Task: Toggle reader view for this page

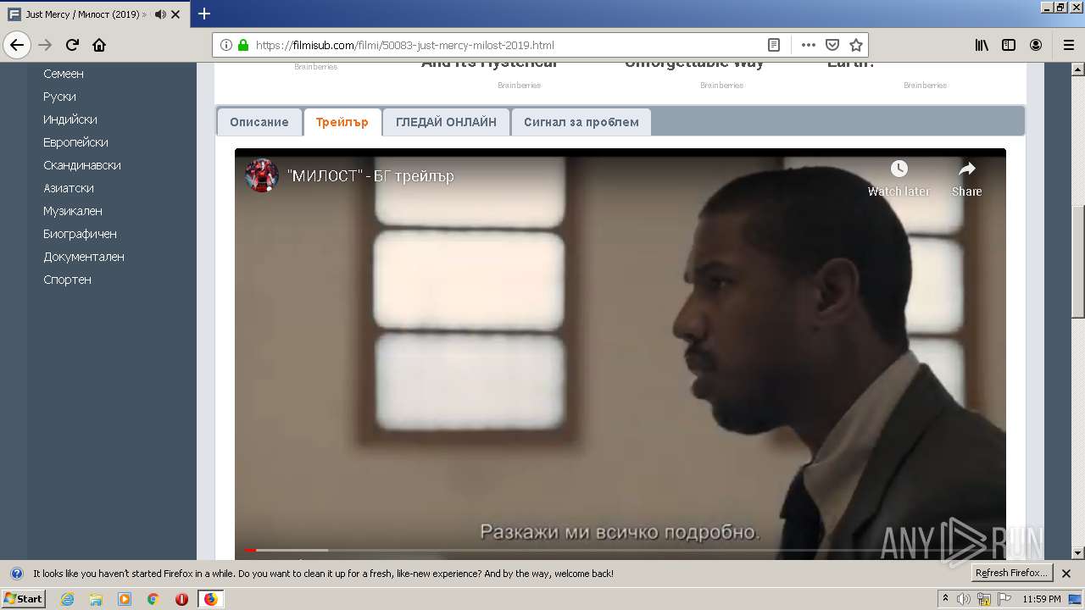Action: point(773,45)
